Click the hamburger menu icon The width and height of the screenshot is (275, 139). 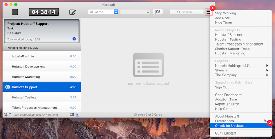(208, 12)
